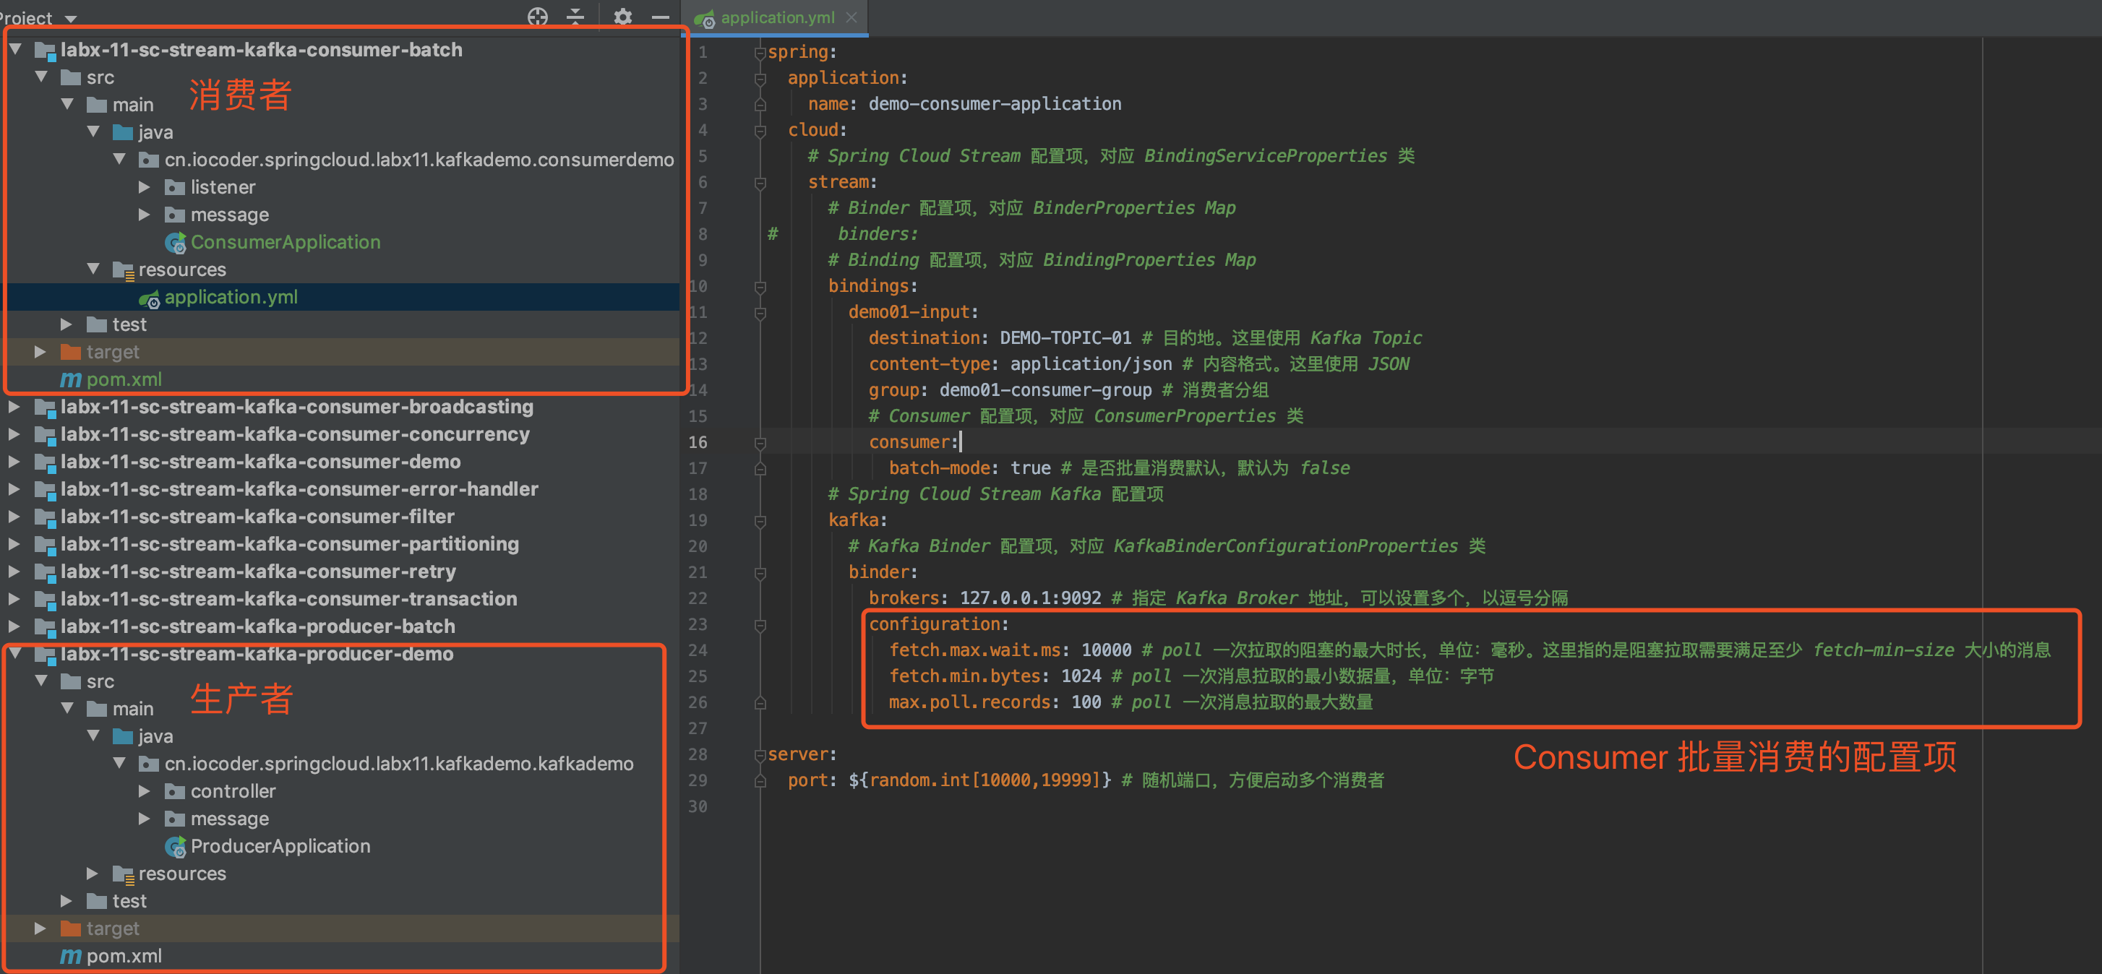The image size is (2102, 974).
Task: Click the collapse all icon in Project toolbar
Action: (x=575, y=17)
